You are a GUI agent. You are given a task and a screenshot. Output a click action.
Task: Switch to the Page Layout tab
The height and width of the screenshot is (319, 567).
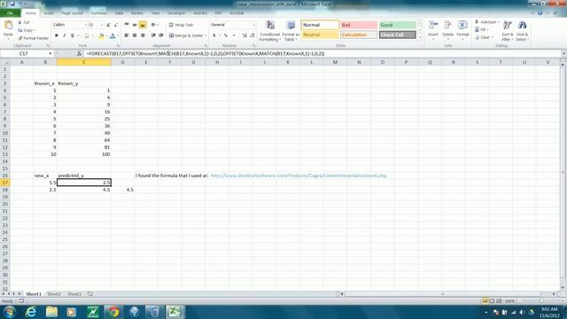click(x=72, y=13)
